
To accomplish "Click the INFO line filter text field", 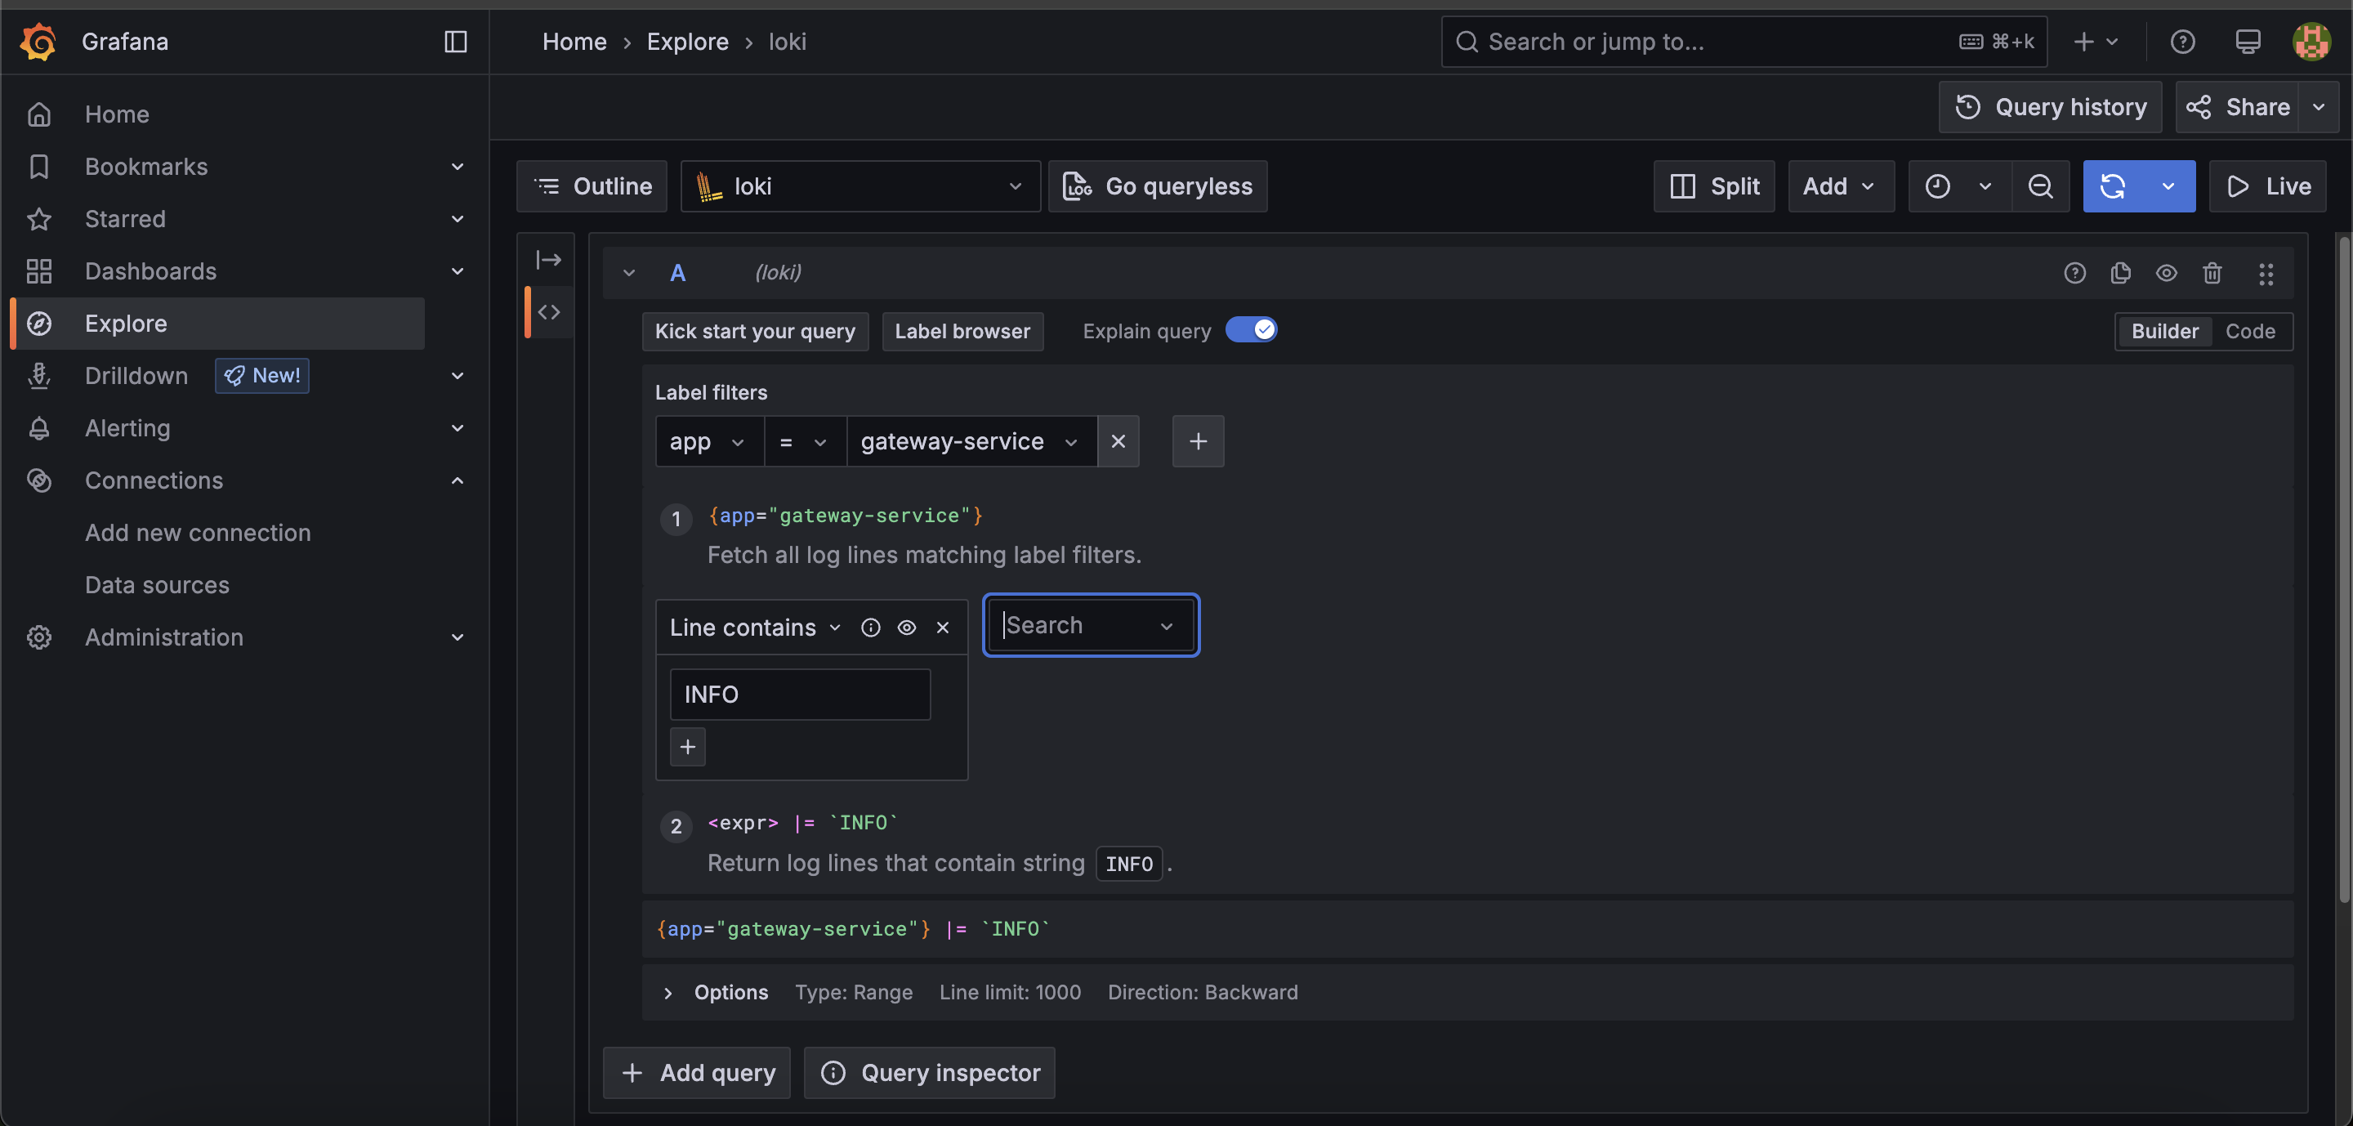I will click(x=799, y=694).
